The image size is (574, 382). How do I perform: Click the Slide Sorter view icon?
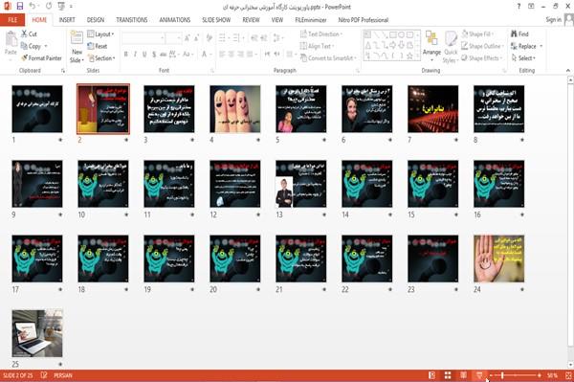[448, 375]
